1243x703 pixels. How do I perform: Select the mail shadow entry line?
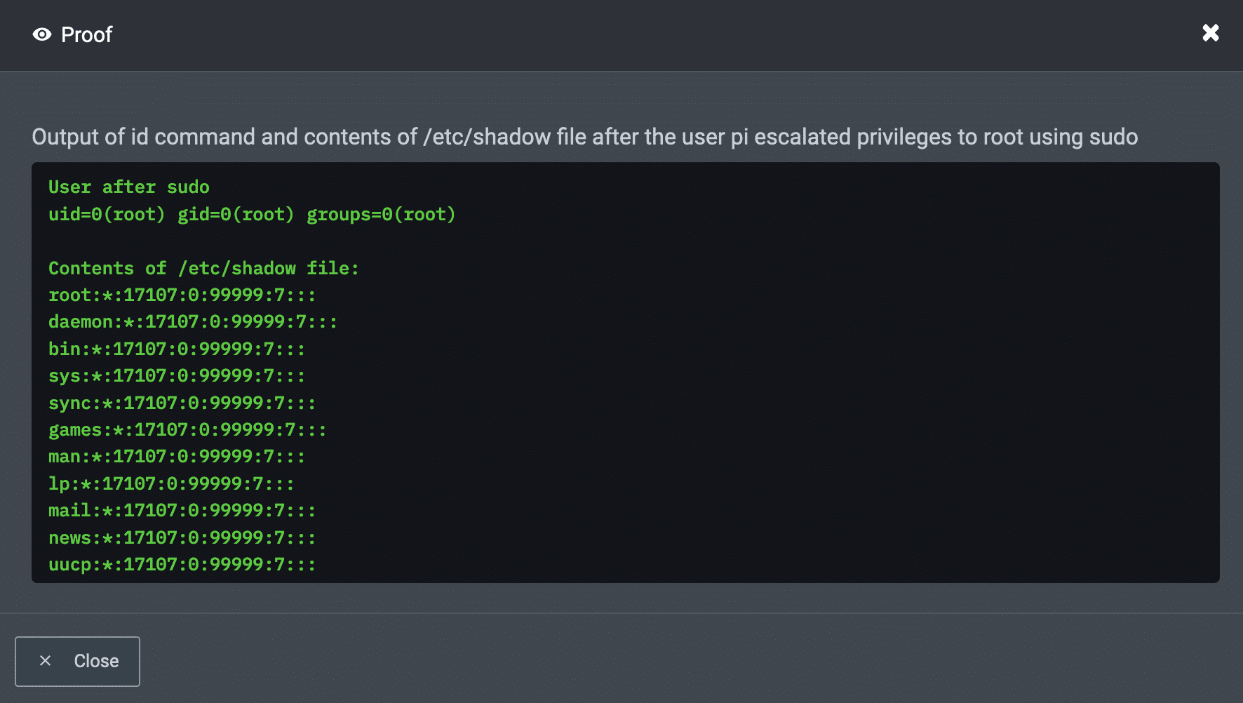[x=182, y=511]
